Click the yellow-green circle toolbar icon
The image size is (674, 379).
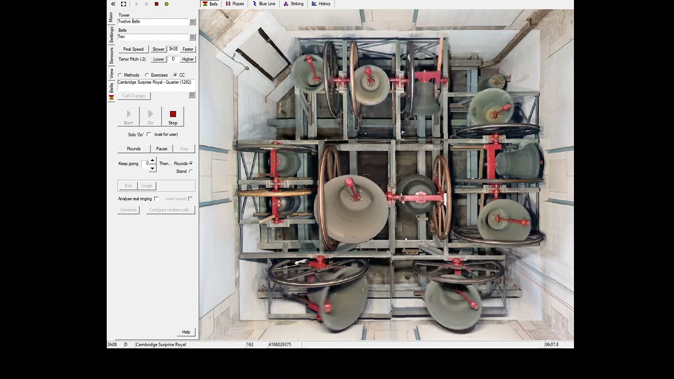coord(166,4)
